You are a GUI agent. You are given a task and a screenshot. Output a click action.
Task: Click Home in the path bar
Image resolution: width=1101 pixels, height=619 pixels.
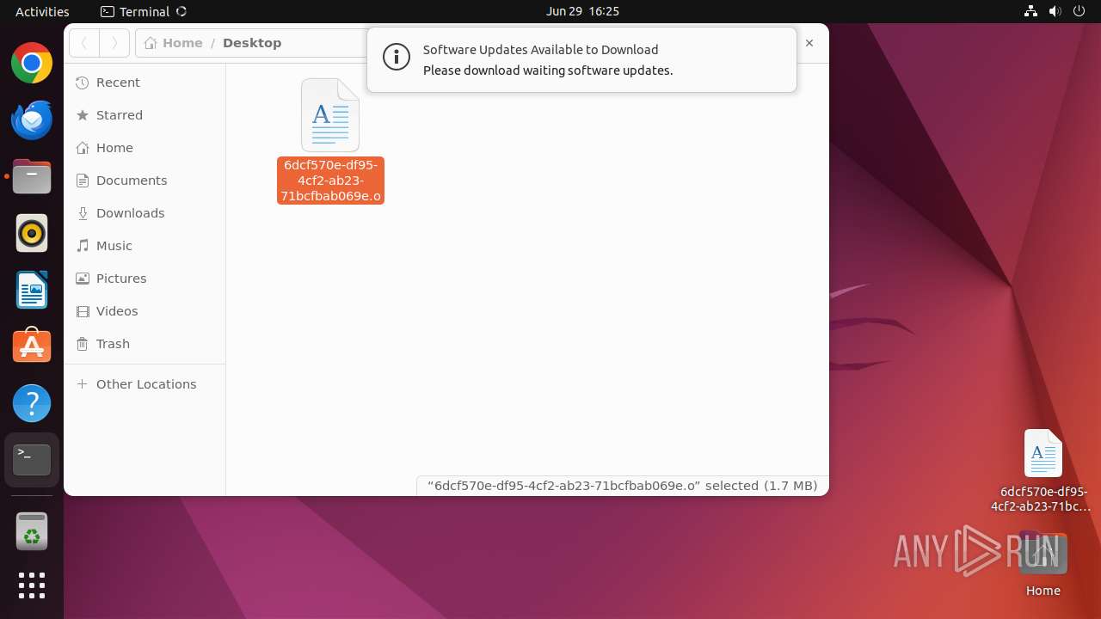point(175,43)
